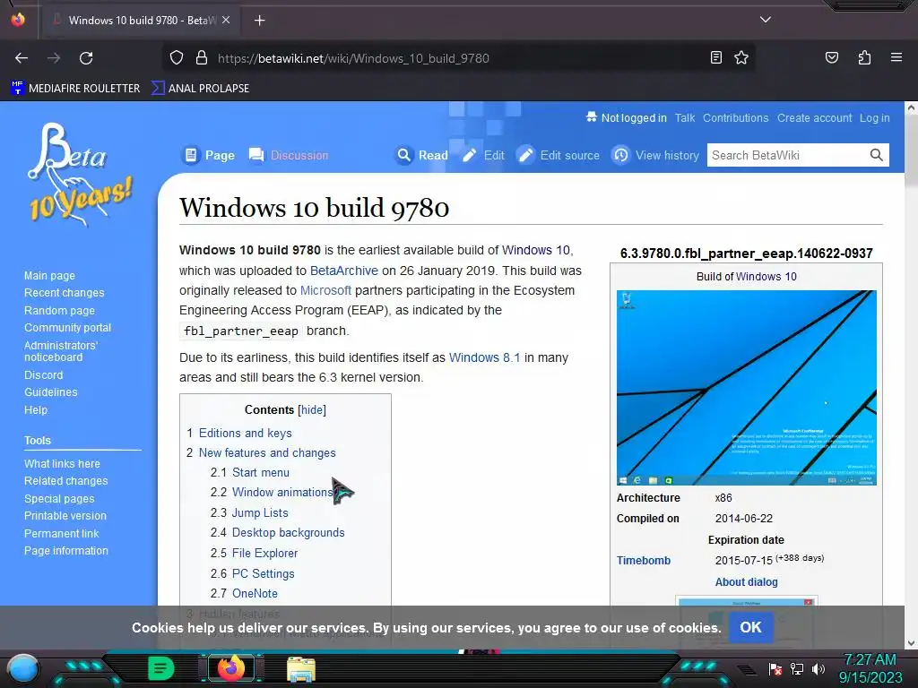Viewport: 918px width, 688px height.
Task: List all tabs dropdown arrow
Action: coord(766,20)
